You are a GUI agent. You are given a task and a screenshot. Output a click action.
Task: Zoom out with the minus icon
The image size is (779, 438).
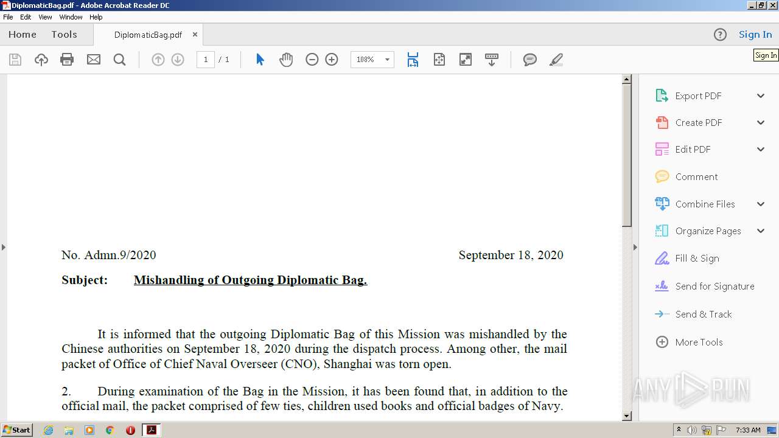click(x=312, y=60)
